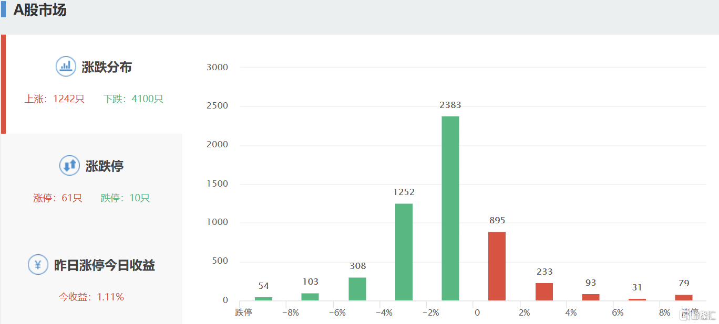Click the up-down arrows icon beside 涨跌停
Image resolution: width=719 pixels, height=324 pixels.
pyautogui.click(x=69, y=166)
